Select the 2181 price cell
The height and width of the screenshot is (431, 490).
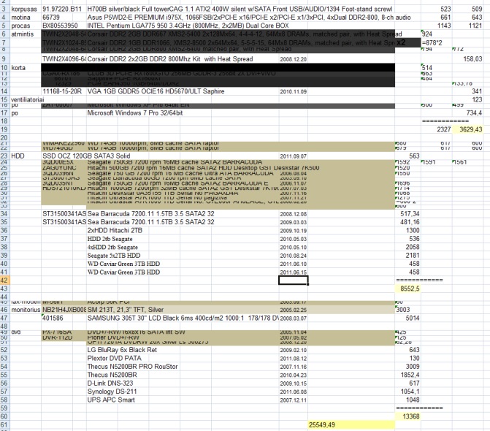tap(407, 256)
